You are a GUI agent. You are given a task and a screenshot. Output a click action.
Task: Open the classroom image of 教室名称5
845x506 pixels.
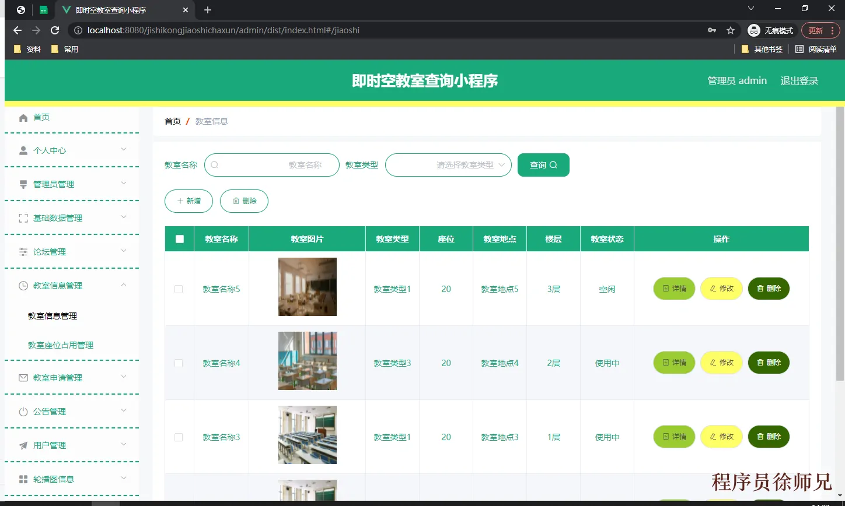pos(308,287)
